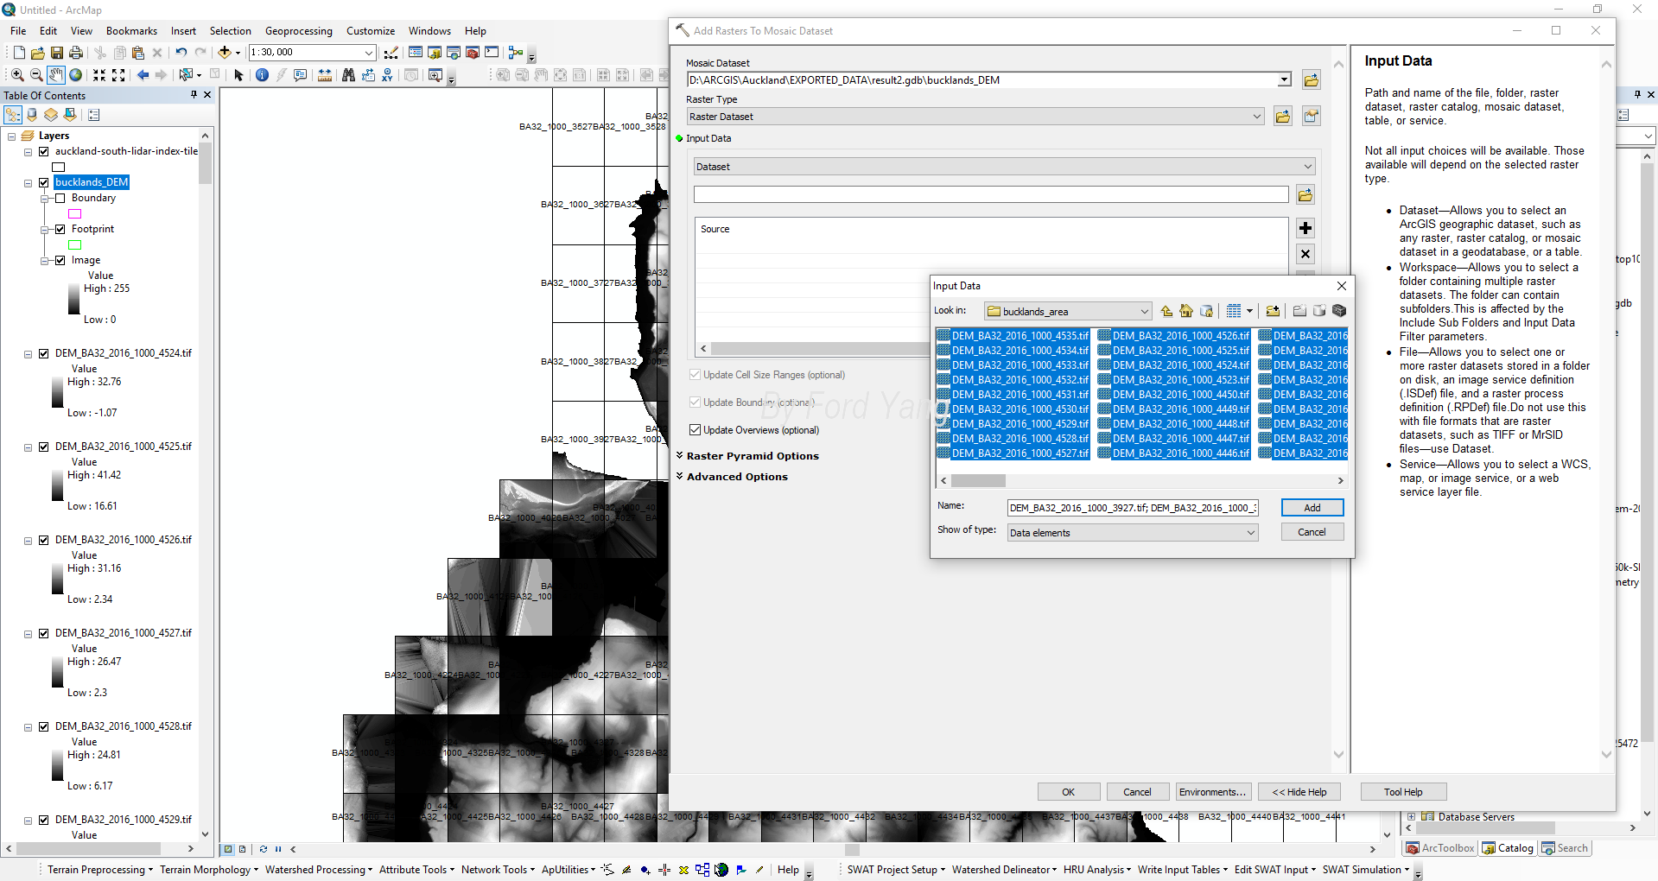This screenshot has width=1658, height=881.
Task: Toggle DEM_BA32_2016_1000_4528.tif layer checkbox
Action: coord(44,726)
